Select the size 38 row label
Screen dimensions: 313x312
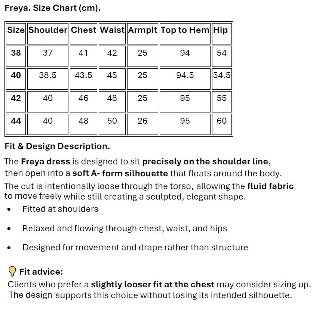16,53
